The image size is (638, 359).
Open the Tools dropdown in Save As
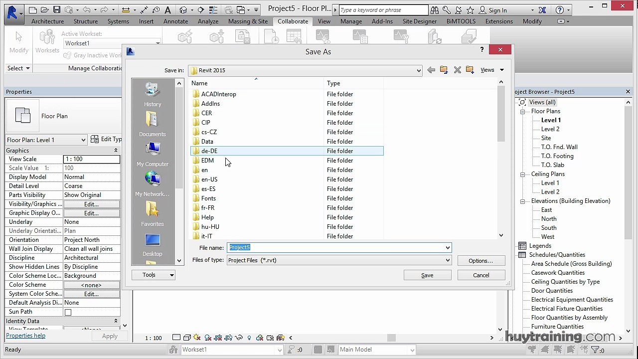pos(154,275)
